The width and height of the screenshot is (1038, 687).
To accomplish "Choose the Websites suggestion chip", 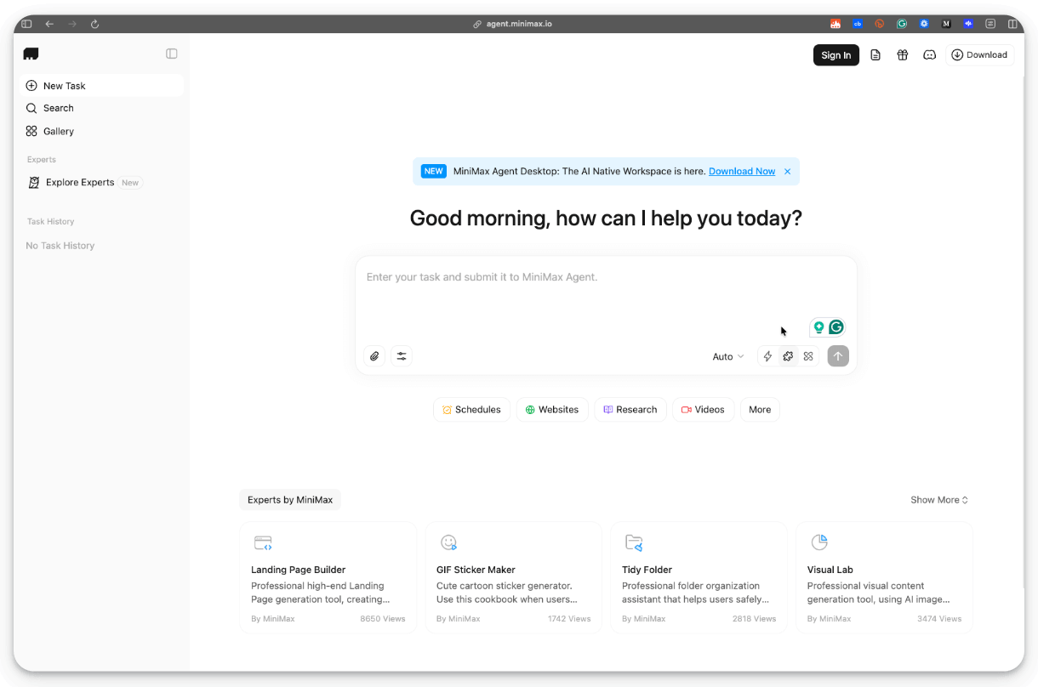I will pos(552,410).
